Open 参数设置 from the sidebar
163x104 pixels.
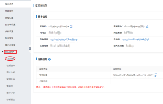[9, 31]
